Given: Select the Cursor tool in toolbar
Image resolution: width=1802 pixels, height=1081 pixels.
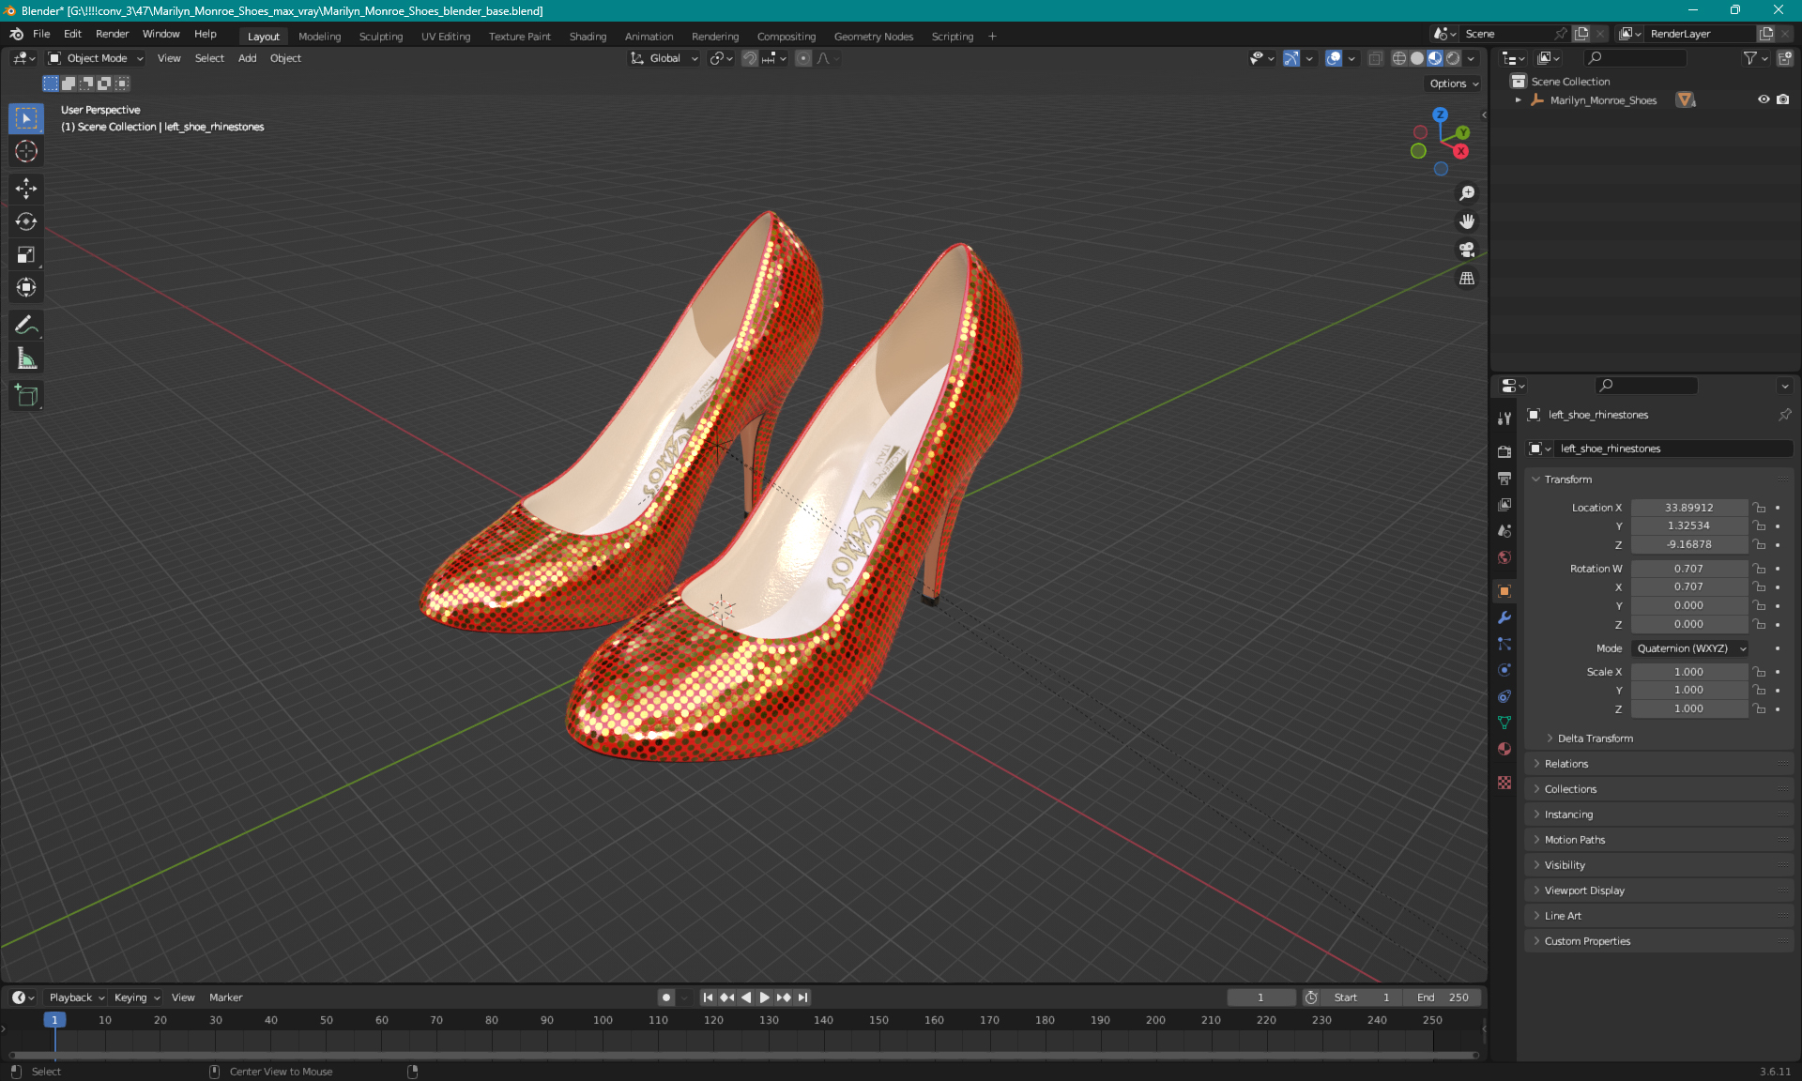Looking at the screenshot, I should tap(26, 151).
